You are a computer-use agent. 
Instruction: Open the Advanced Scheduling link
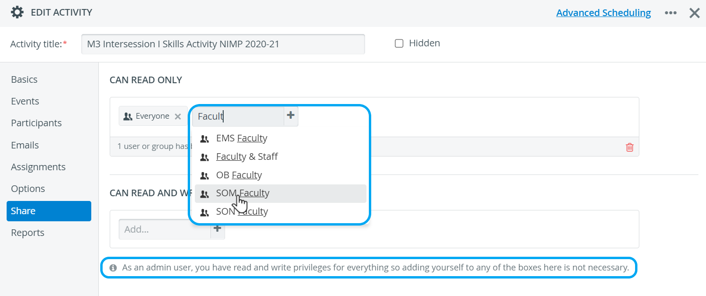[603, 13]
